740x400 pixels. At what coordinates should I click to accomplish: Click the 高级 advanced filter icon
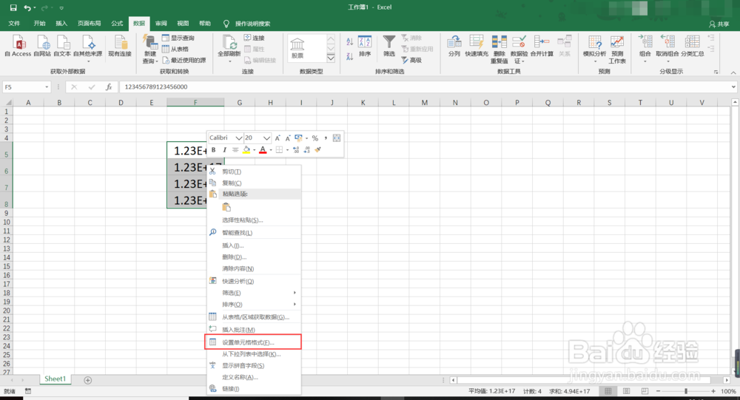click(x=411, y=60)
